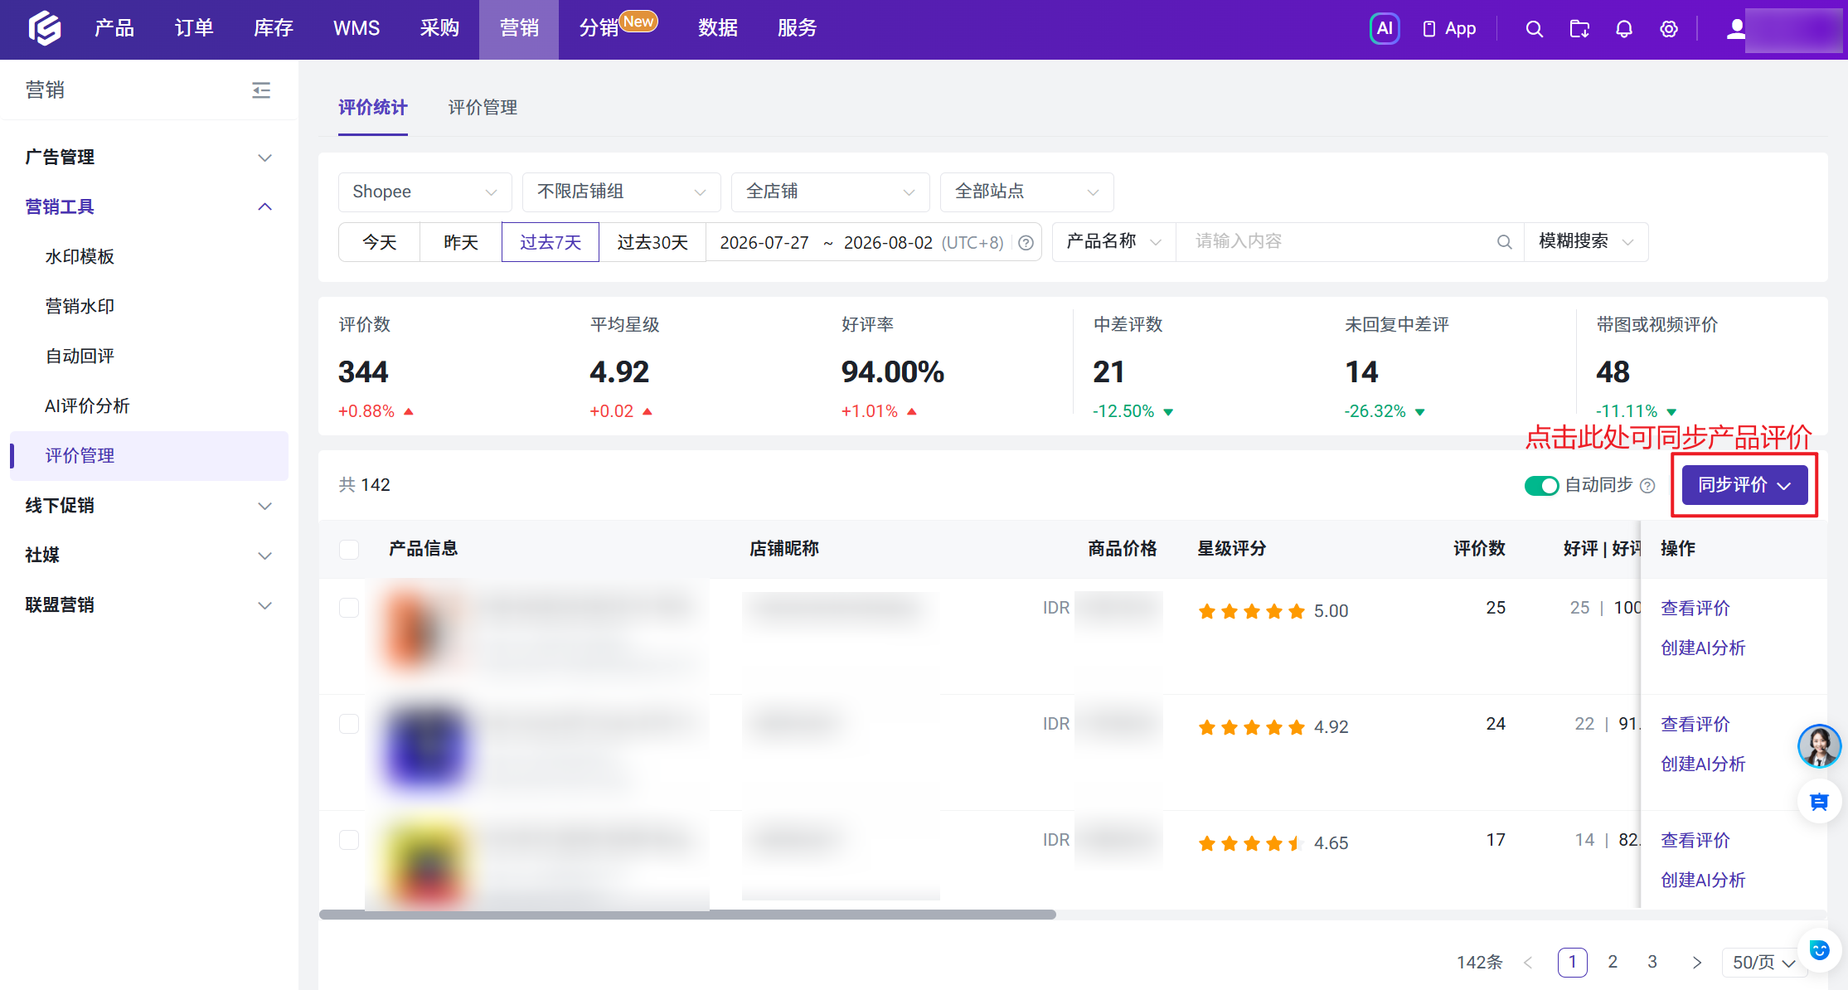Image resolution: width=1848 pixels, height=990 pixels.
Task: Click the app logo in the top bar
Action: [x=45, y=28]
